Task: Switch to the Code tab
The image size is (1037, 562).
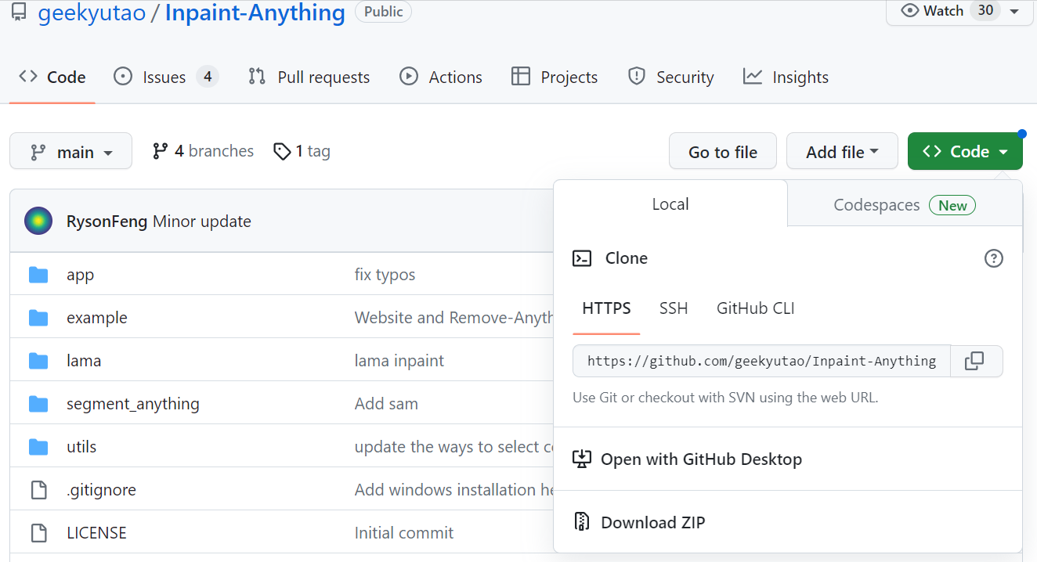Action: pyautogui.click(x=52, y=77)
